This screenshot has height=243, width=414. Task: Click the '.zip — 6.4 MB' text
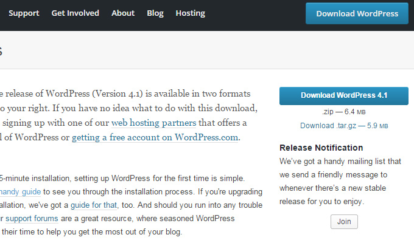[344, 112]
